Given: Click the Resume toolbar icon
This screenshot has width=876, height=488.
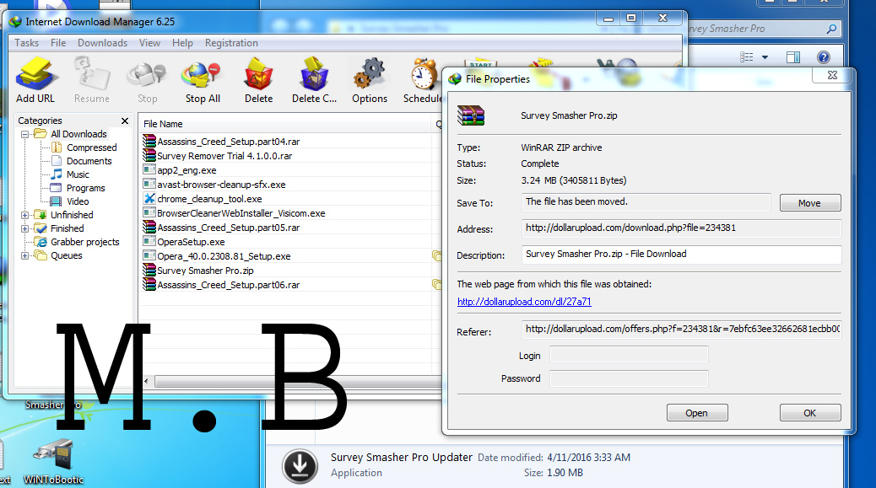Looking at the screenshot, I should [92, 73].
